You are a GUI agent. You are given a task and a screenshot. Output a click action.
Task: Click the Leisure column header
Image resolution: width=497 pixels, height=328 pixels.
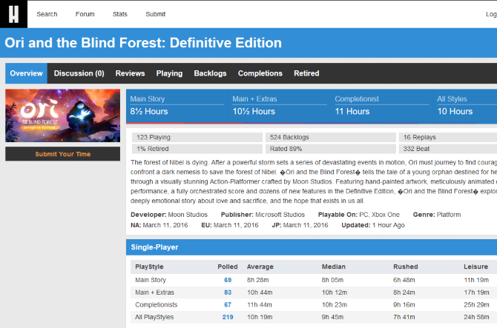(475, 267)
